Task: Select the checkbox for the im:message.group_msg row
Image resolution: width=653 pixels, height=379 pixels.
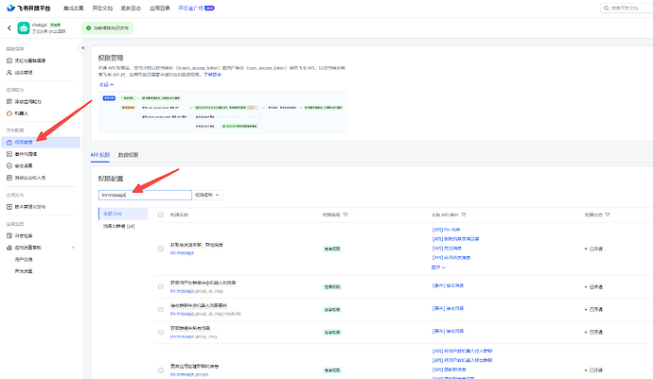Action: coord(161,333)
